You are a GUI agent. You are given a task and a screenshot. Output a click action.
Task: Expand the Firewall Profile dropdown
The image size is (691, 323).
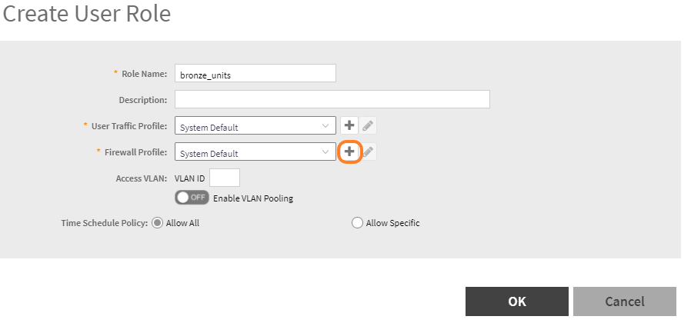[x=255, y=153]
